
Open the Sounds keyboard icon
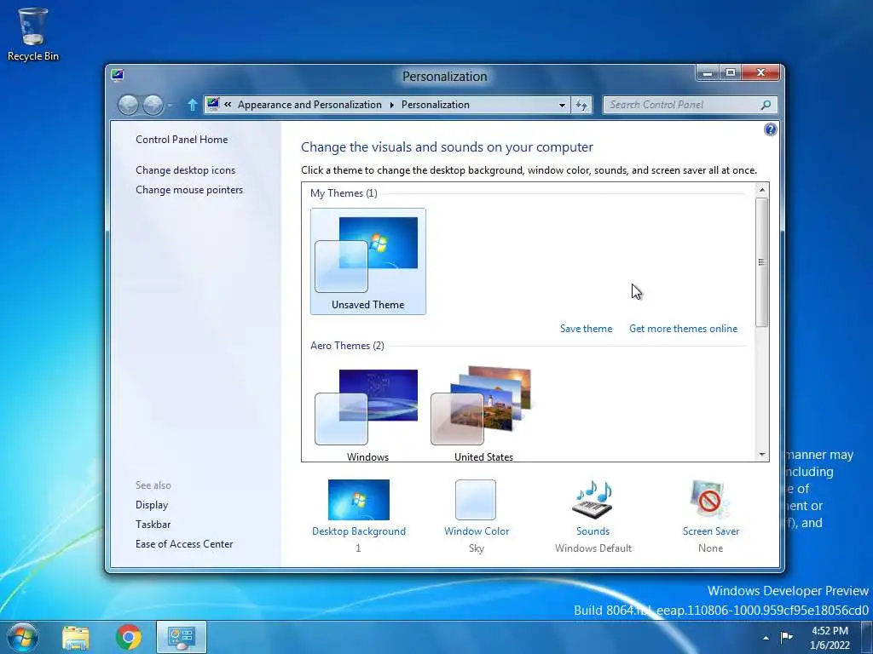(x=593, y=500)
